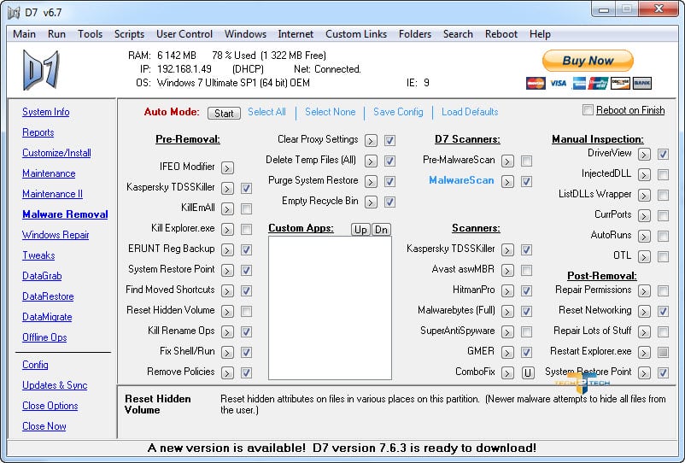
Task: Click the new version available notice
Action: pos(342,448)
